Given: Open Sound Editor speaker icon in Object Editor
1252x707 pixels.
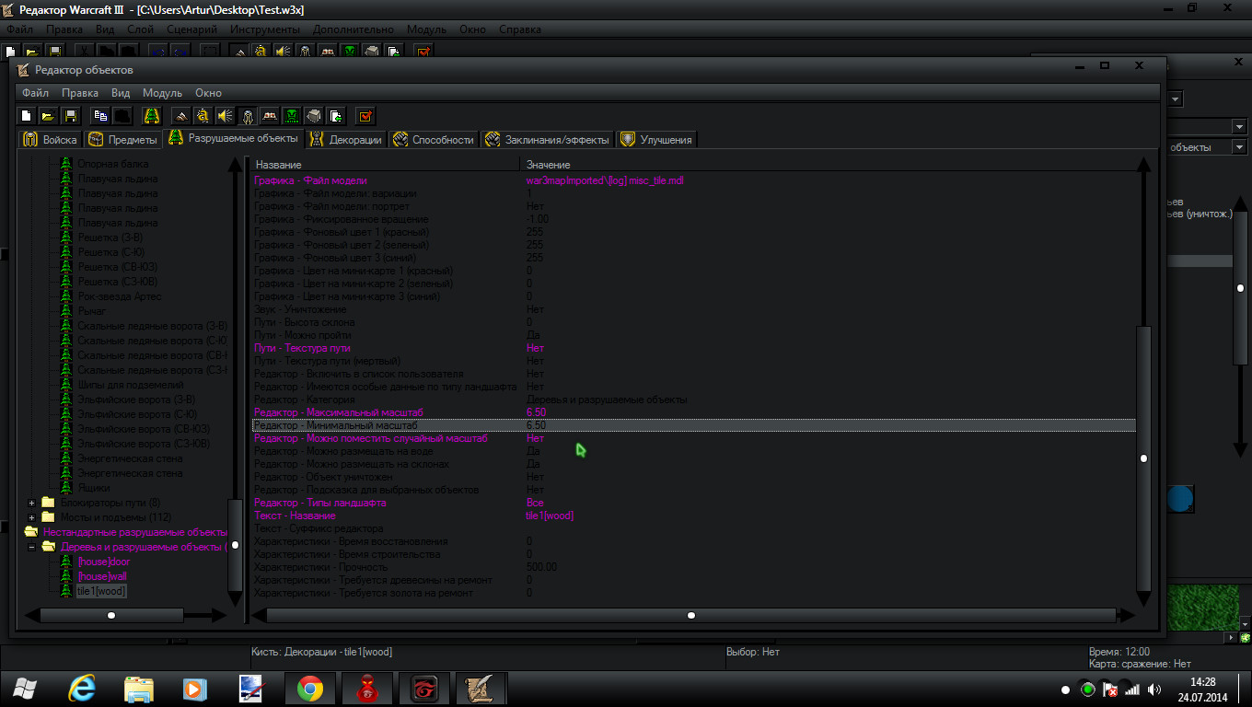Looking at the screenshot, I should click(x=226, y=116).
